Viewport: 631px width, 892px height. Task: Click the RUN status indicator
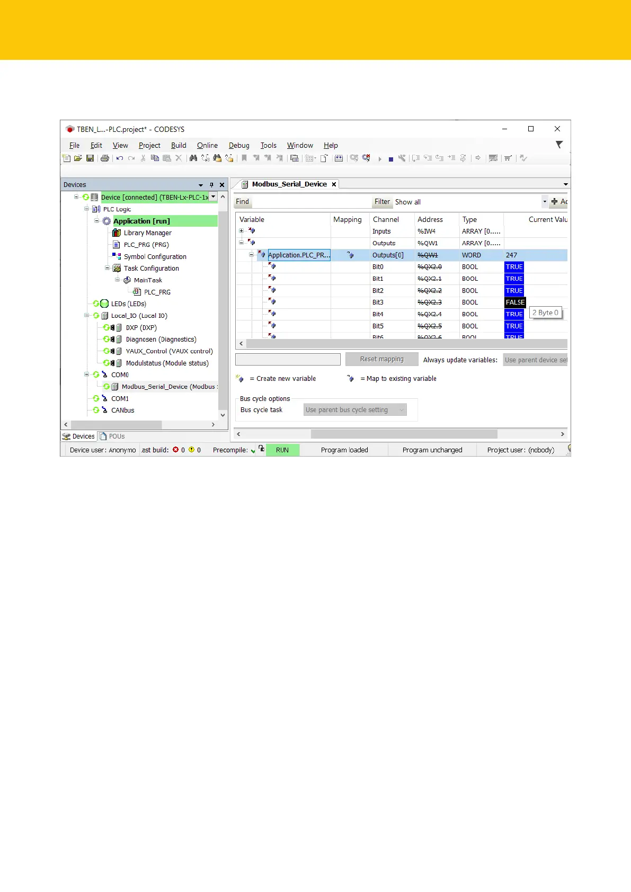pos(282,450)
